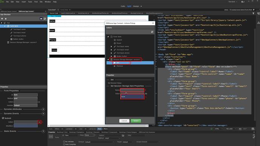Select Button button in App Structure

(x=18, y=39)
